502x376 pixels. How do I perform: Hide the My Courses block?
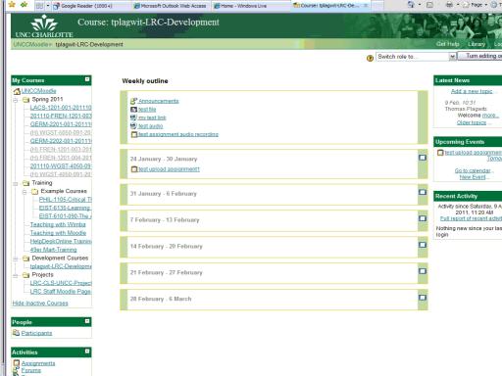pos(87,79)
